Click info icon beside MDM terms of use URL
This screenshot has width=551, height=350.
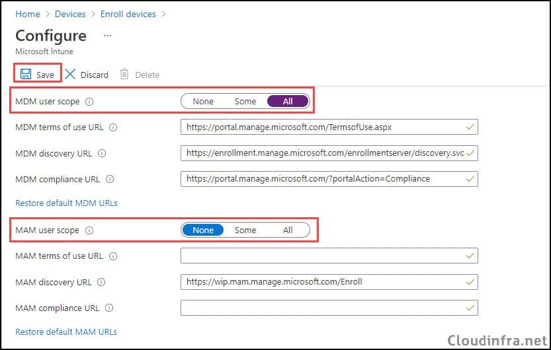(x=113, y=127)
